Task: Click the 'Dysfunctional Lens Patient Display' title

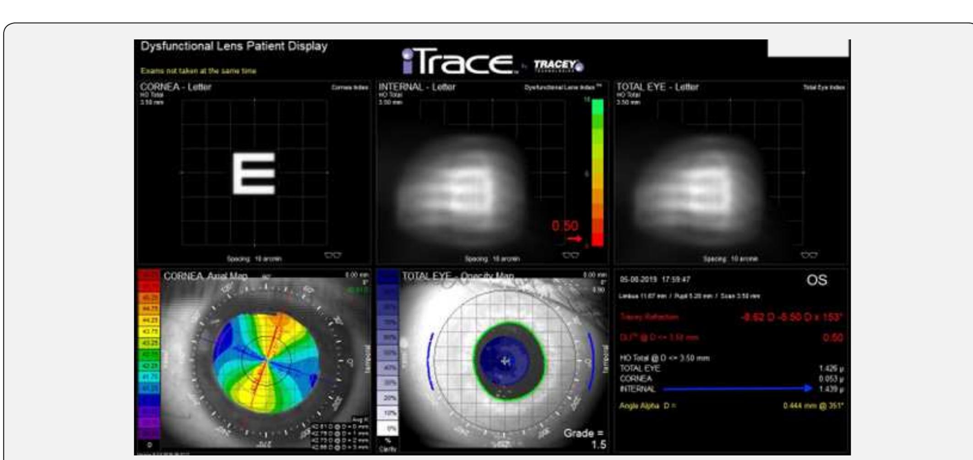Action: tap(234, 46)
